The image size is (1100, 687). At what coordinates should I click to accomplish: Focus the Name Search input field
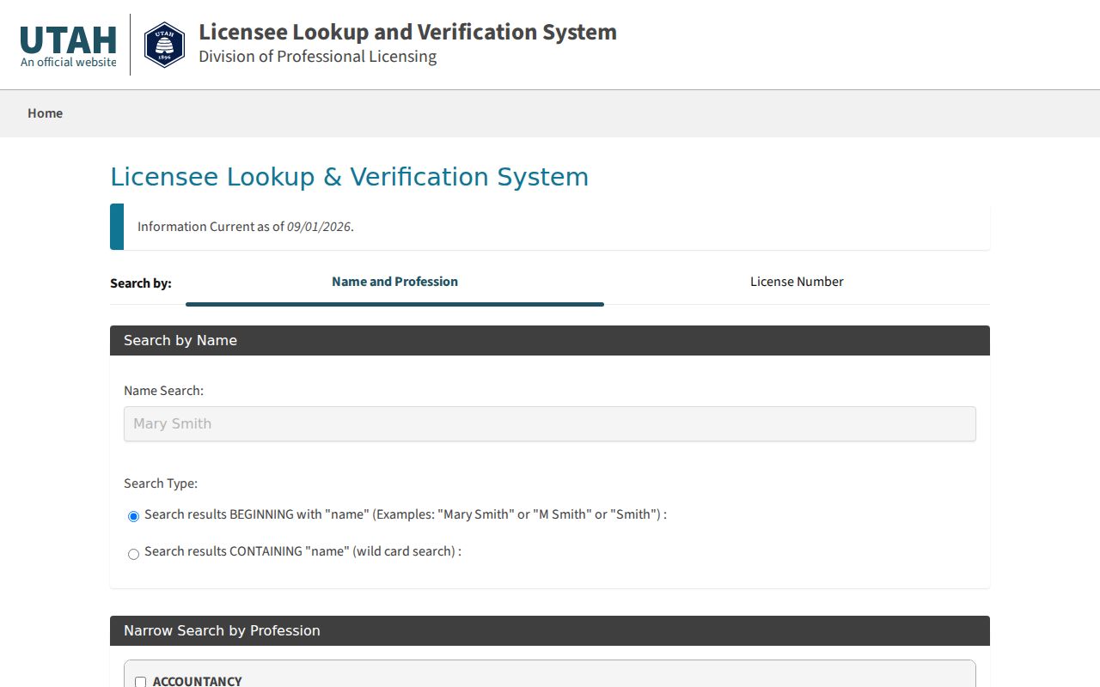click(x=550, y=424)
